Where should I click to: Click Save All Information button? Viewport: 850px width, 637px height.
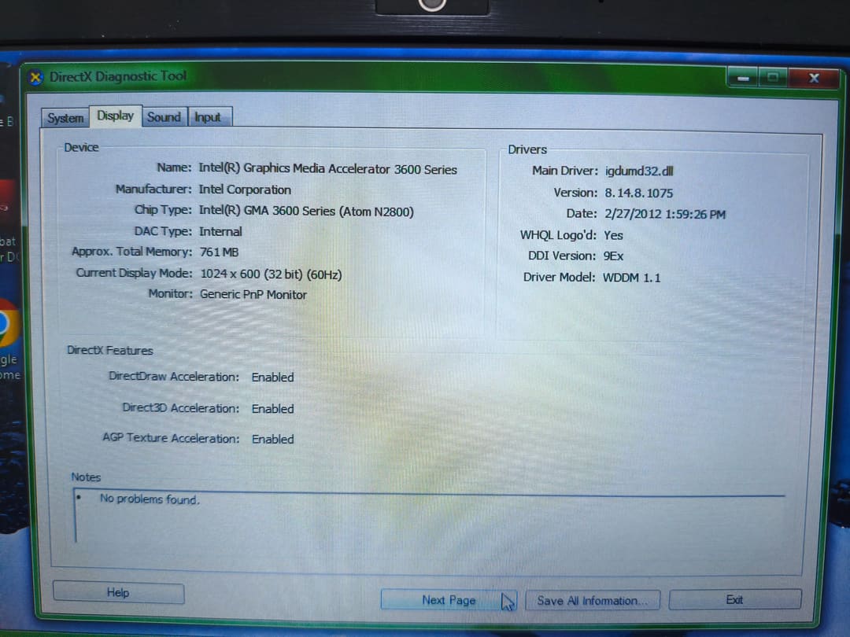592,600
